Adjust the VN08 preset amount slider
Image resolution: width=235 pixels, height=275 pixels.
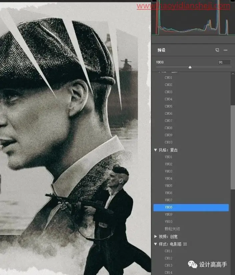pos(190,67)
